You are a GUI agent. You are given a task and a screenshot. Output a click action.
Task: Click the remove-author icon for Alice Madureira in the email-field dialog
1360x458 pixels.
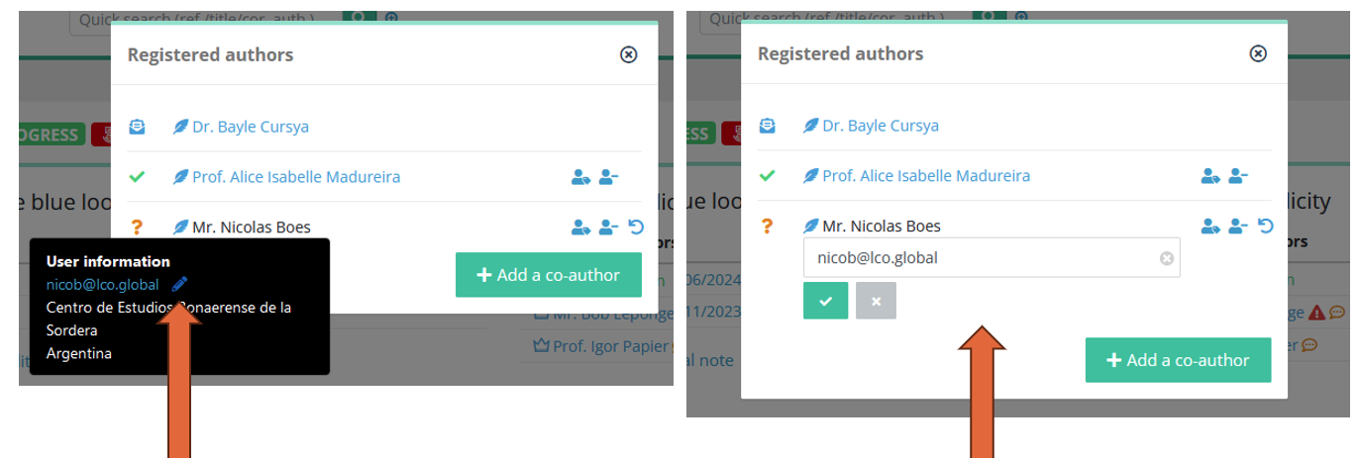pos(1238,176)
